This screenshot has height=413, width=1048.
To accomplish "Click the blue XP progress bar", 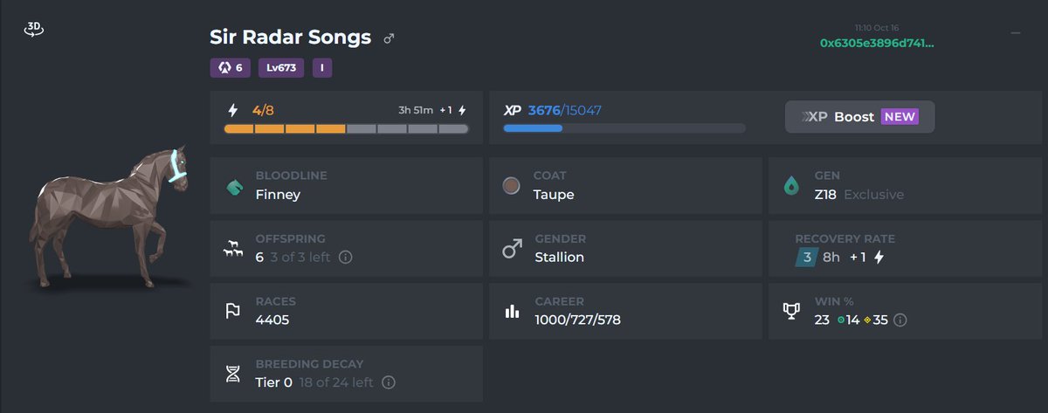I will point(624,128).
